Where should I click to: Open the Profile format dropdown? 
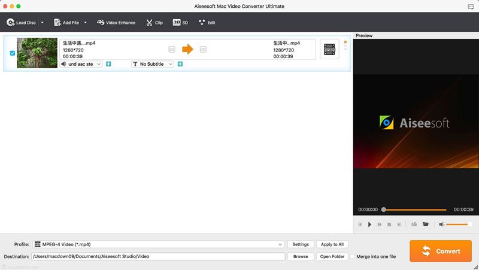tap(158, 244)
